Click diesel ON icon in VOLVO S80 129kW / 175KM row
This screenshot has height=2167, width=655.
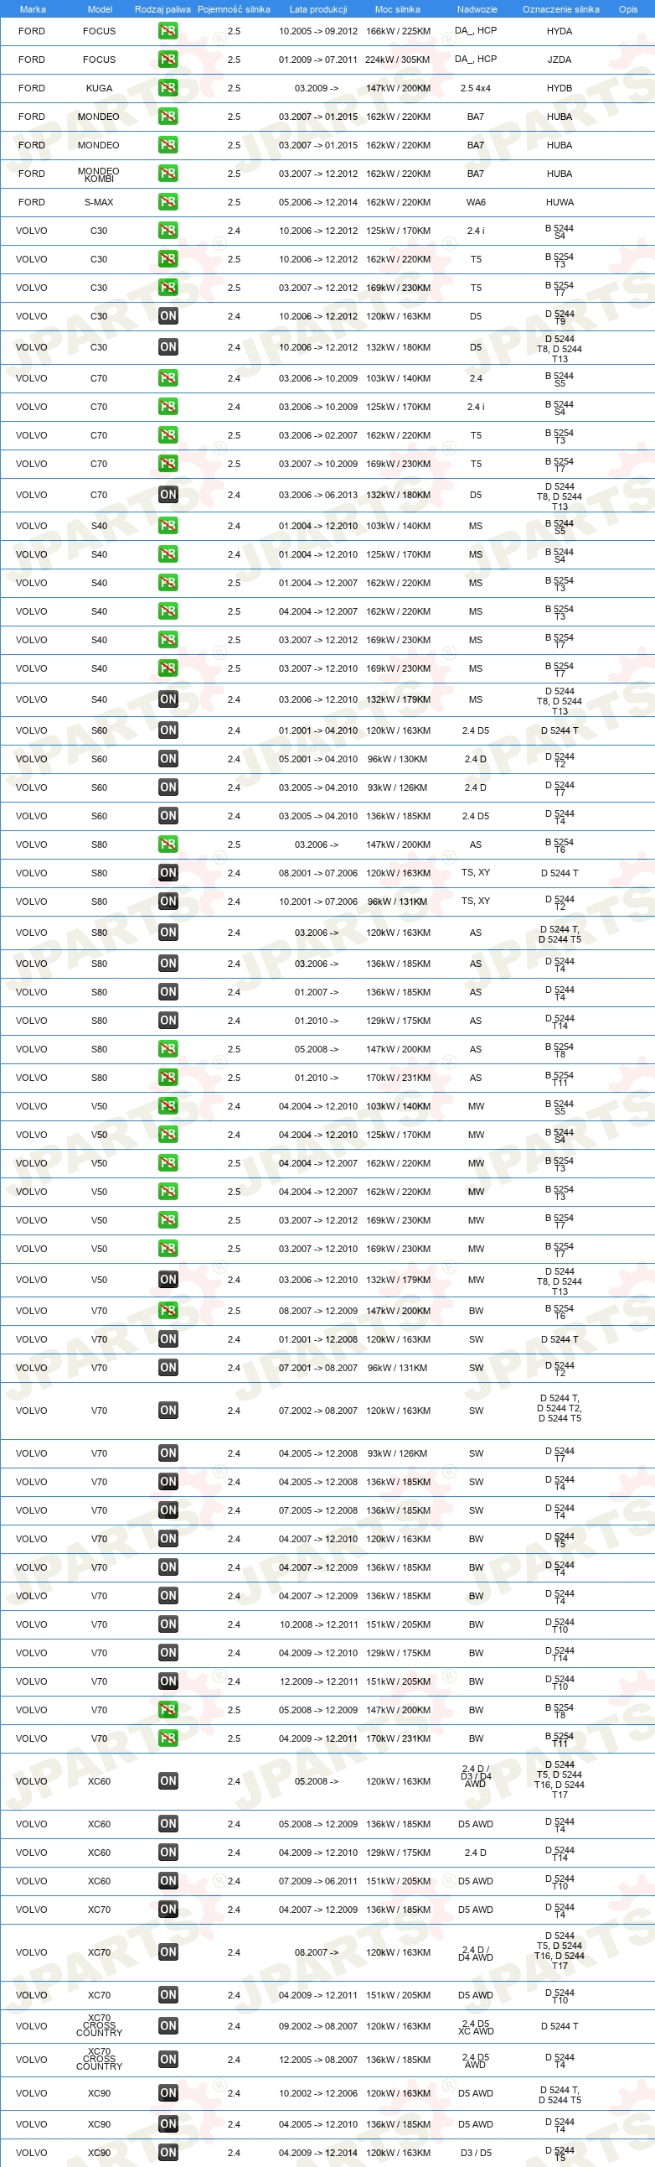click(168, 1021)
